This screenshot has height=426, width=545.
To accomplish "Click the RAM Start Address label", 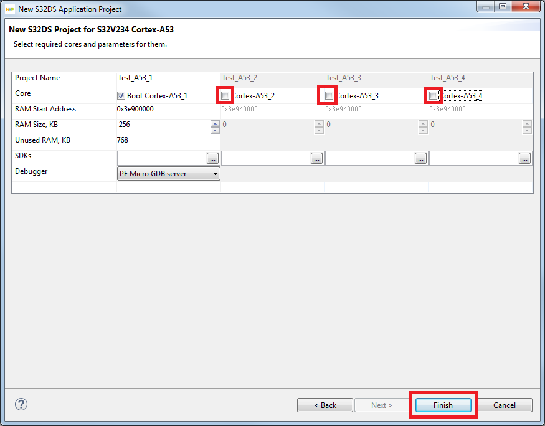I will click(x=45, y=109).
